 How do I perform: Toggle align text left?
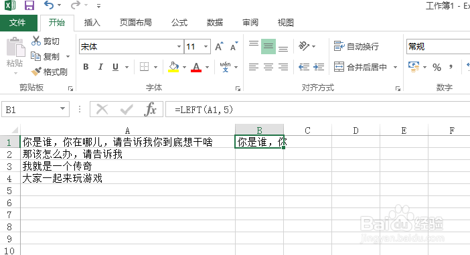(x=254, y=67)
